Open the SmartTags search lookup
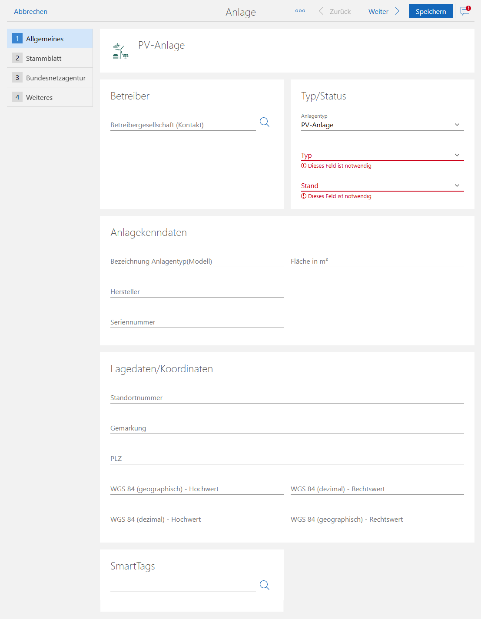481x619 pixels. point(264,585)
